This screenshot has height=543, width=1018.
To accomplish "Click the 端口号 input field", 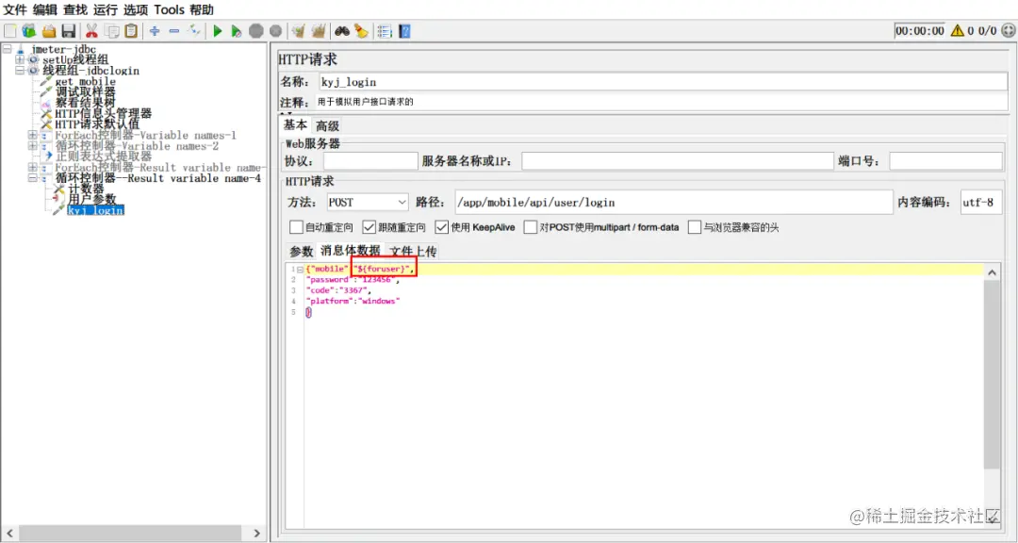I will click(945, 161).
